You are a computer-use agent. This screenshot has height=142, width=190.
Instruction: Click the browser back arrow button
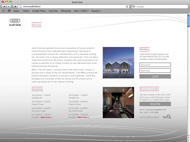(x=4, y=6)
